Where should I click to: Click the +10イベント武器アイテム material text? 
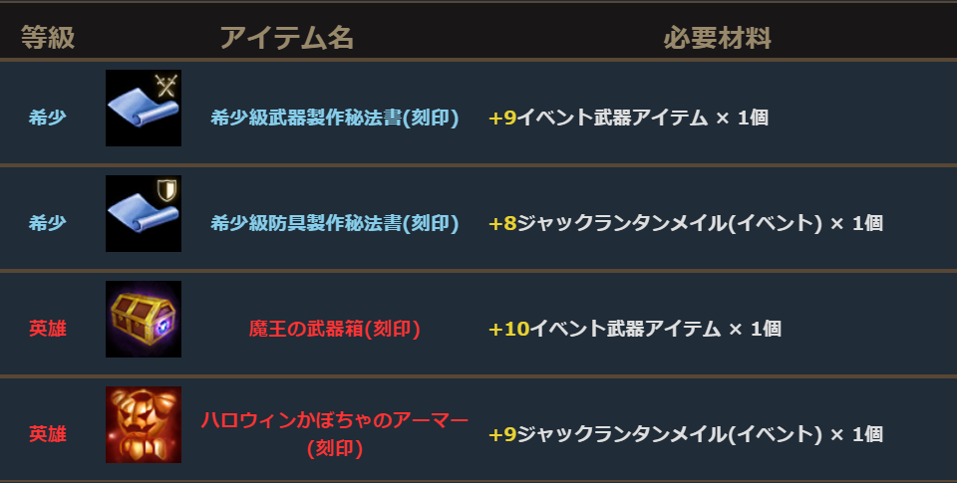(635, 329)
